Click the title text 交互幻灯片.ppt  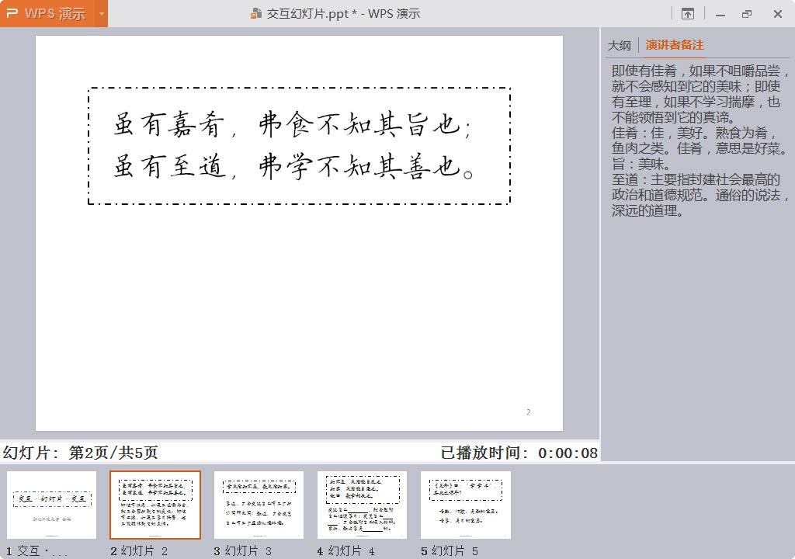307,14
